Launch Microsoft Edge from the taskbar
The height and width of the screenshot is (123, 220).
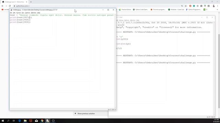pos(20,121)
